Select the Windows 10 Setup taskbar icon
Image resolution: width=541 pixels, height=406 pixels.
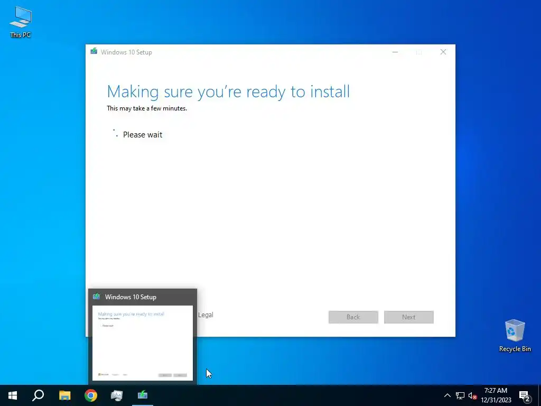coord(143,395)
